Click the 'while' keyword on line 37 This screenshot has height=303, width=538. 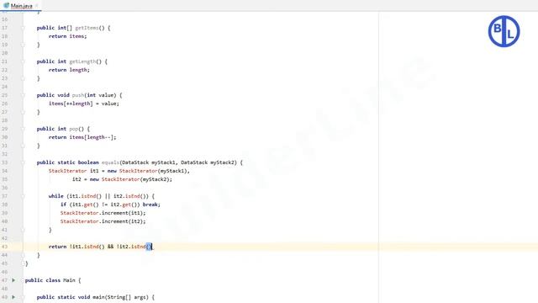point(56,196)
